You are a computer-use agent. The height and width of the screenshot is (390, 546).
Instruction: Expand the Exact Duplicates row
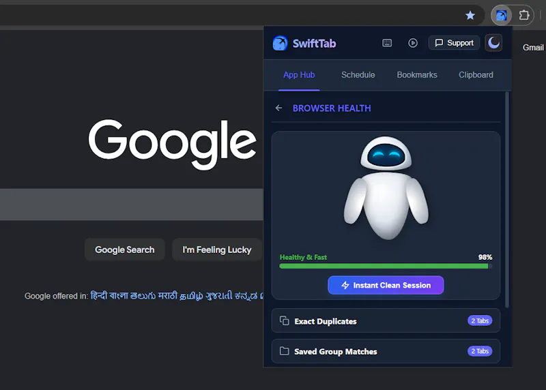[386, 320]
